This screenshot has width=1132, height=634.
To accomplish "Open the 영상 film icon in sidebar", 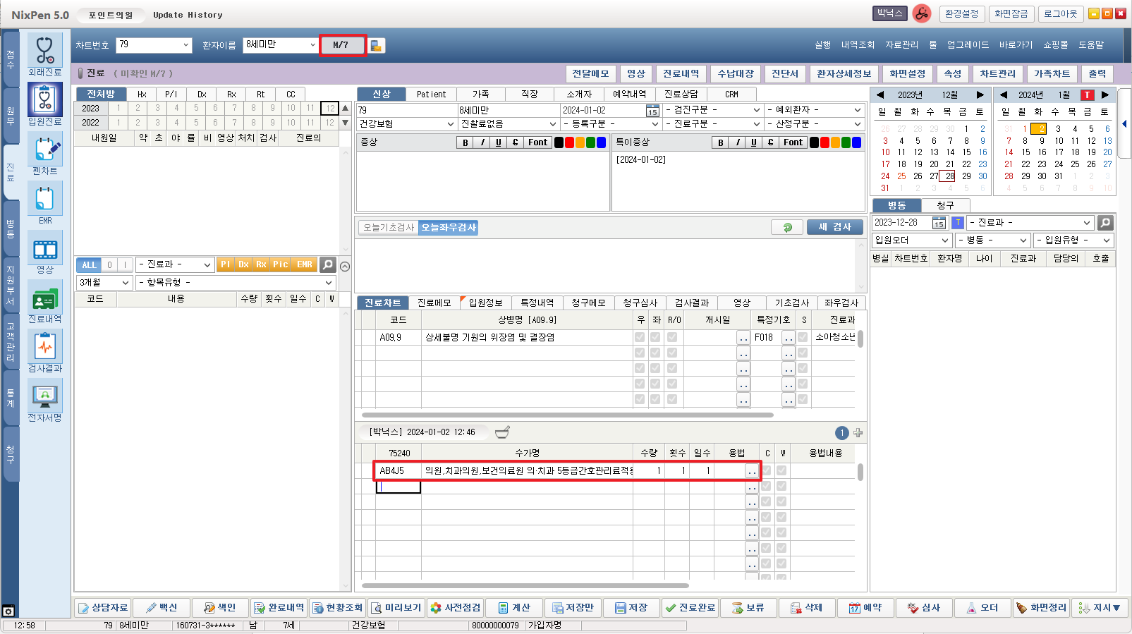I will tap(45, 250).
